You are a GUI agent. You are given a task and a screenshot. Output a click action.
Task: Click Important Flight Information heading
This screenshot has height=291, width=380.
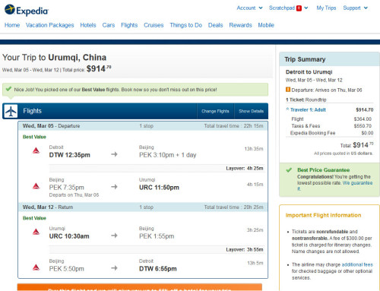pos(323,215)
